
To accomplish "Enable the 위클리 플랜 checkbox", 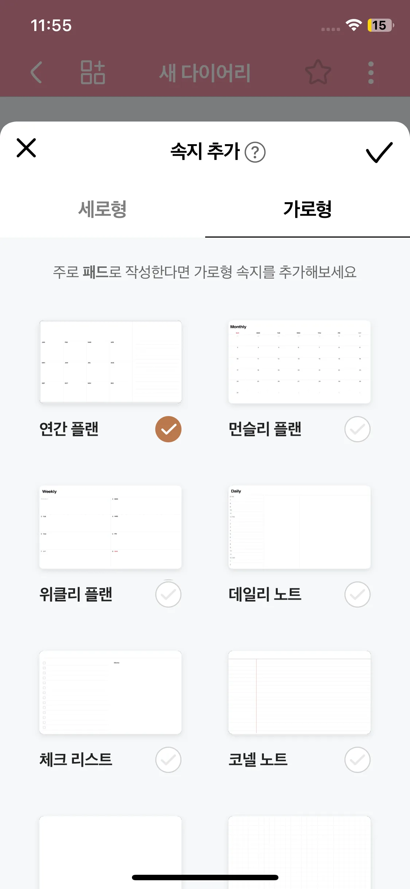I will point(168,594).
